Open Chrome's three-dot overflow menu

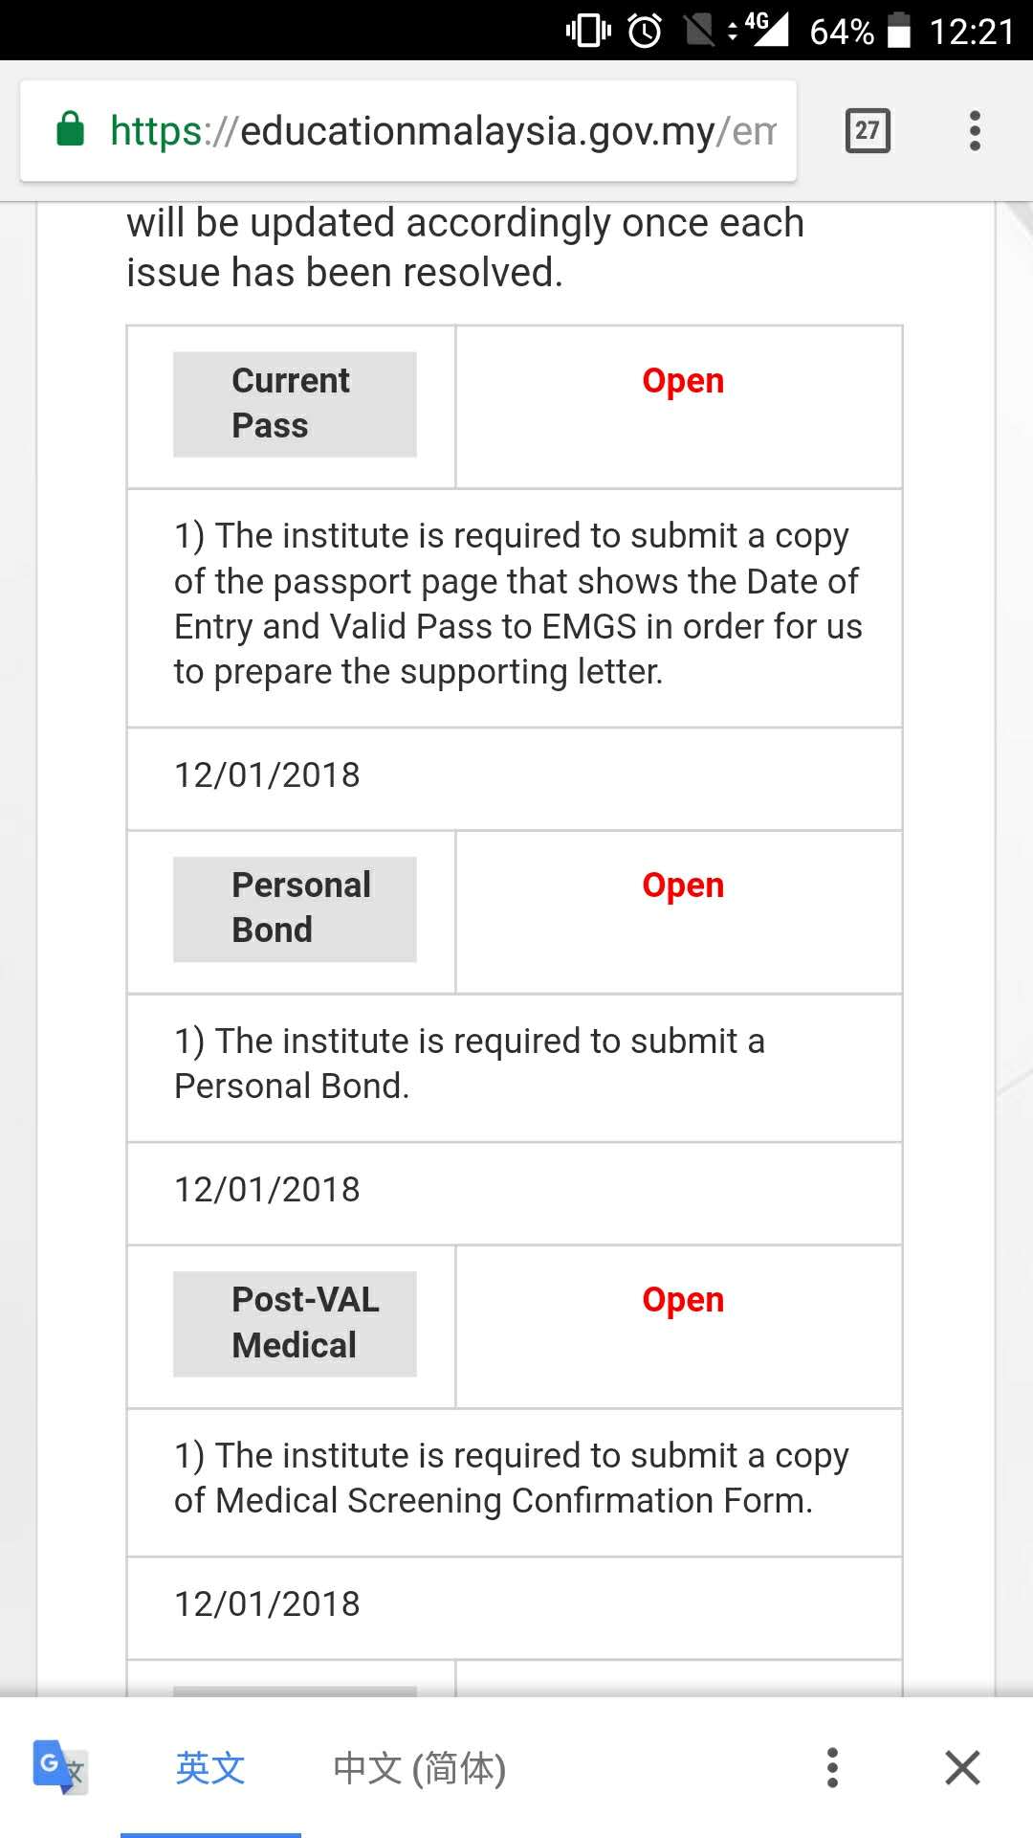pos(975,130)
